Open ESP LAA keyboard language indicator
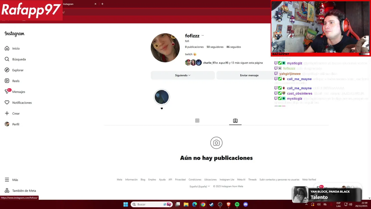 (339, 204)
